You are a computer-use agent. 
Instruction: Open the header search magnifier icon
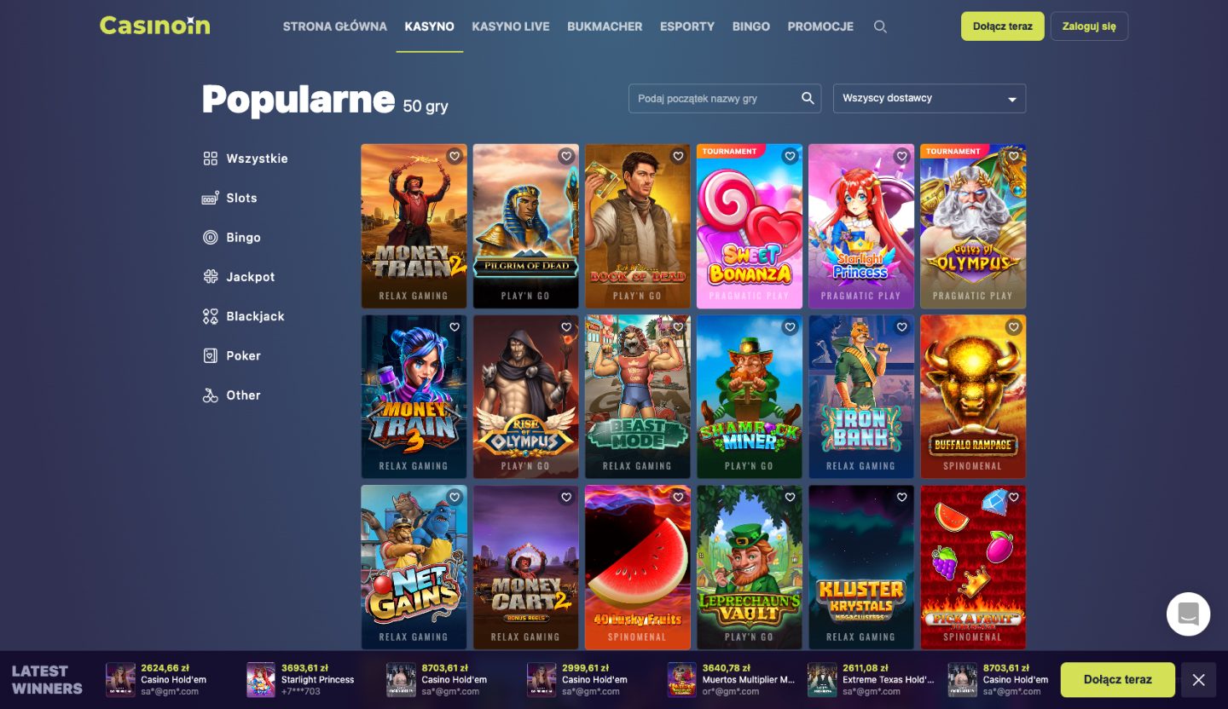pos(880,26)
